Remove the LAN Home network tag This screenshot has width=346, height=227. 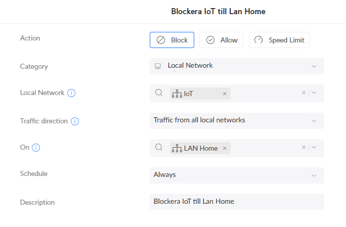tap(225, 148)
